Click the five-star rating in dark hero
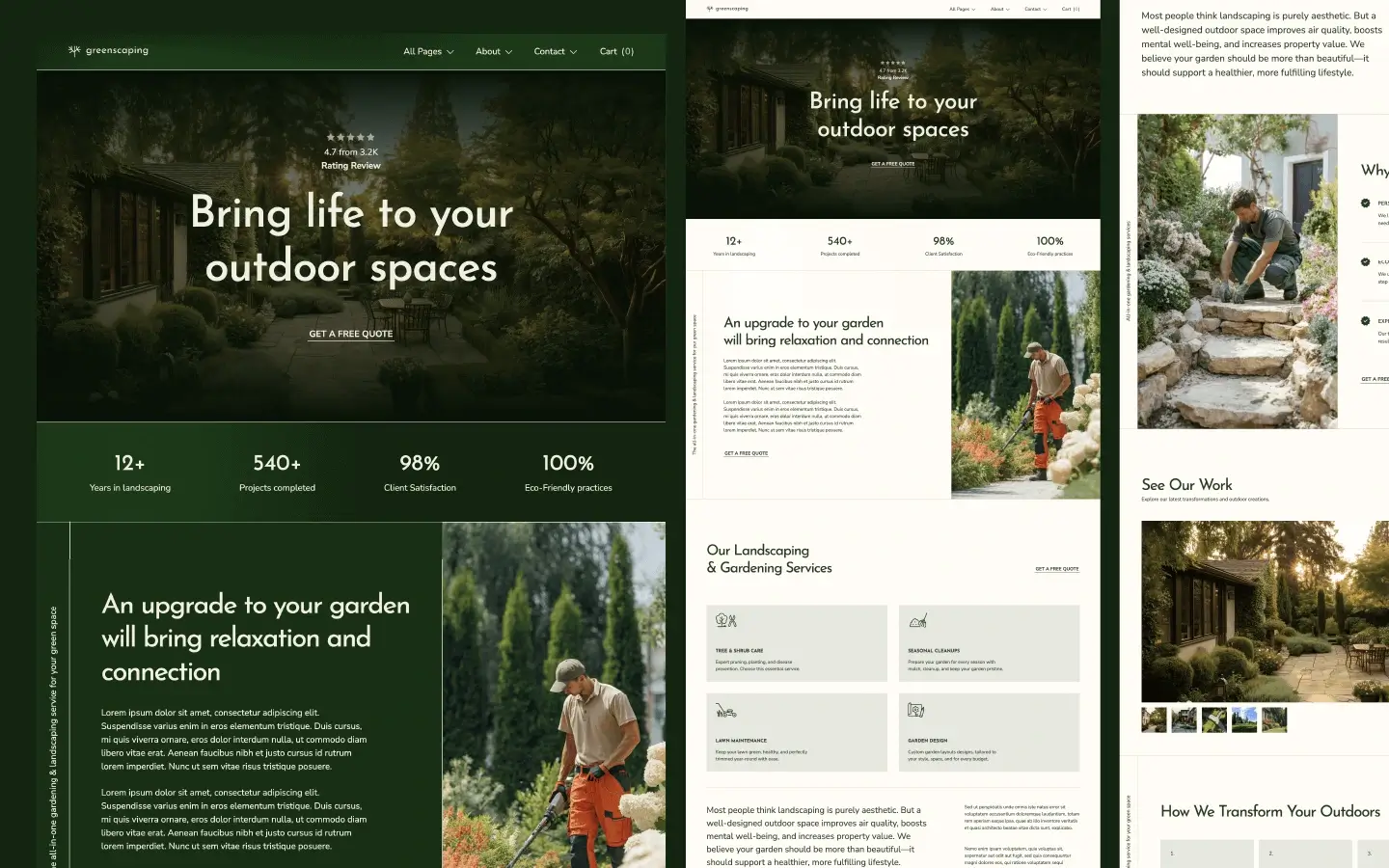The image size is (1389, 868). pos(351,137)
